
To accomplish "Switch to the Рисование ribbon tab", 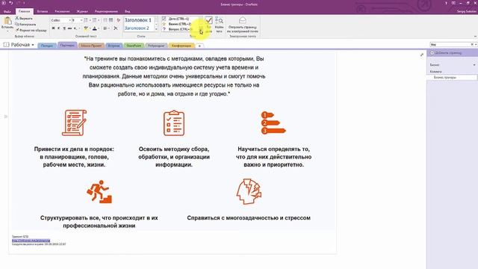I will [62, 11].
